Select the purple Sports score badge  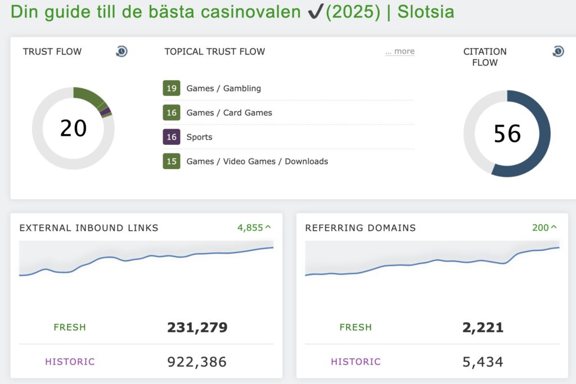(172, 137)
